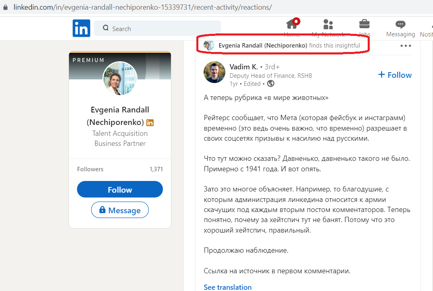Open Evgenia's large sidebar profile photo

(120, 79)
